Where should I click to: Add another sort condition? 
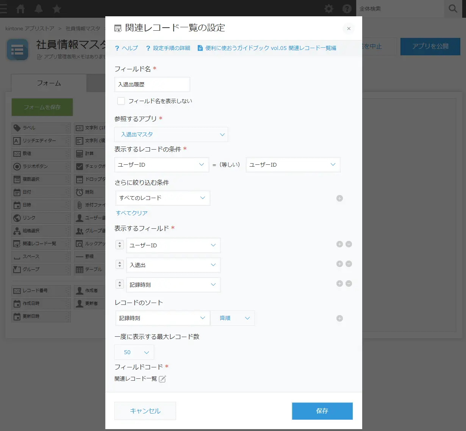coord(339,319)
